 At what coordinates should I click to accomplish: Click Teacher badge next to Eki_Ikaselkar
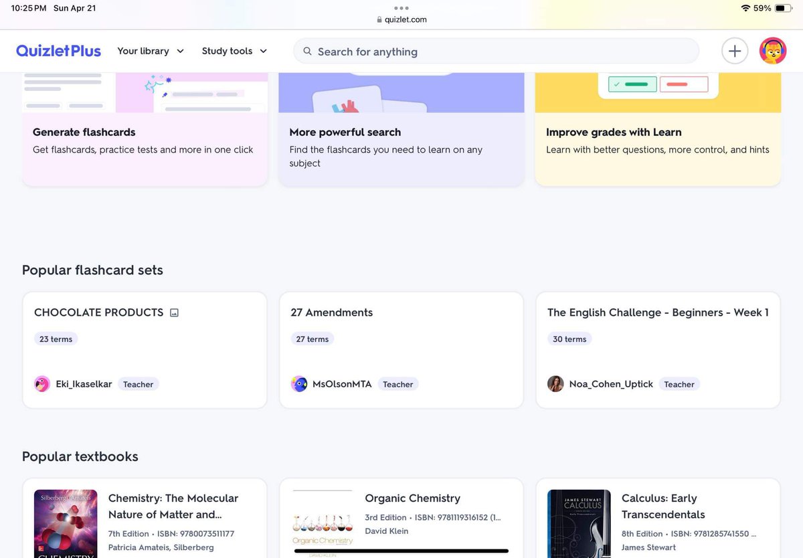[x=139, y=384]
